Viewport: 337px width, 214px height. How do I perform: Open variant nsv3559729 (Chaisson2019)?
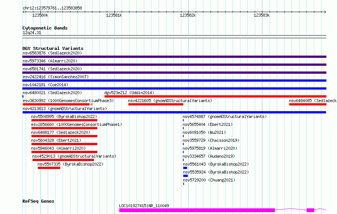tap(211, 140)
